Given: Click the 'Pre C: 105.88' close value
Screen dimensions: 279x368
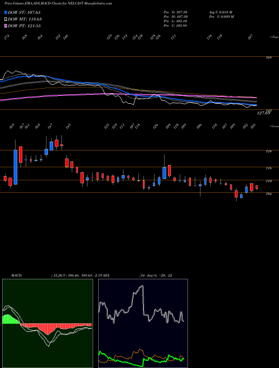Looking at the screenshot, I should [175, 26].
